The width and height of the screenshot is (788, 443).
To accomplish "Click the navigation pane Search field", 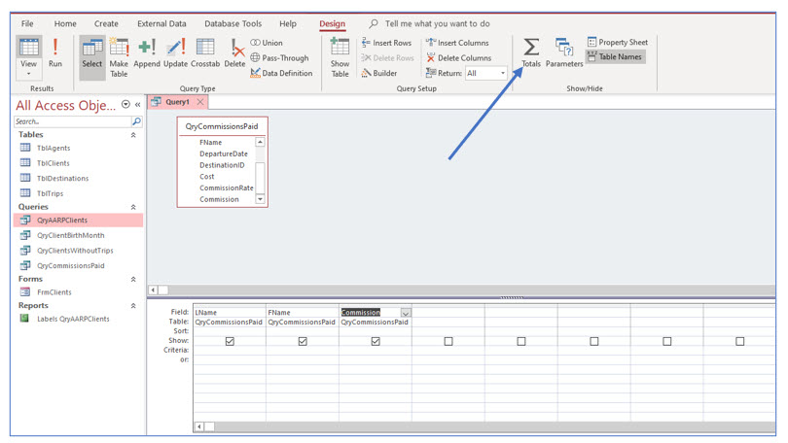I will pos(72,121).
